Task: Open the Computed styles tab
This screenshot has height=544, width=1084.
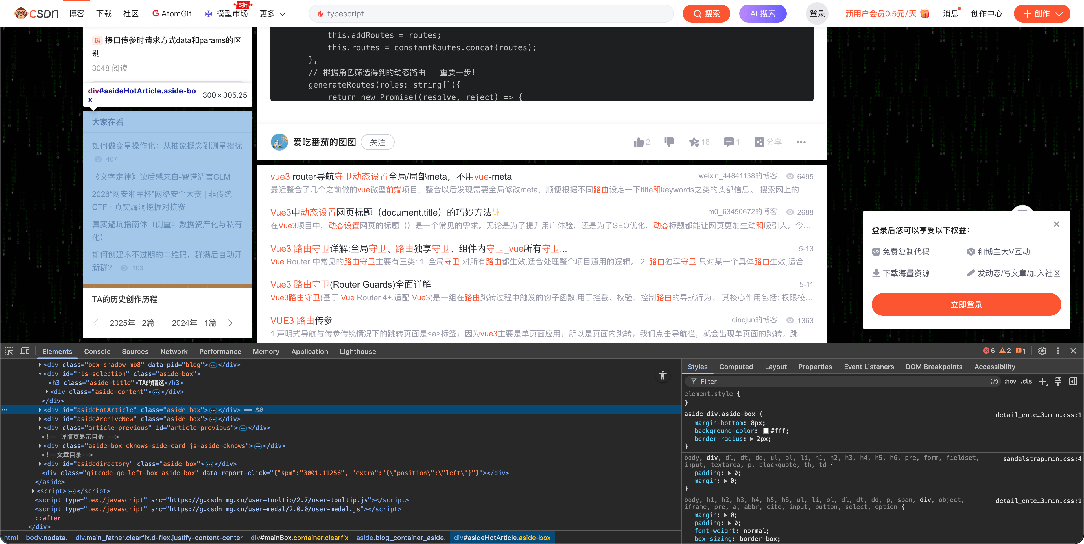Action: click(x=736, y=366)
